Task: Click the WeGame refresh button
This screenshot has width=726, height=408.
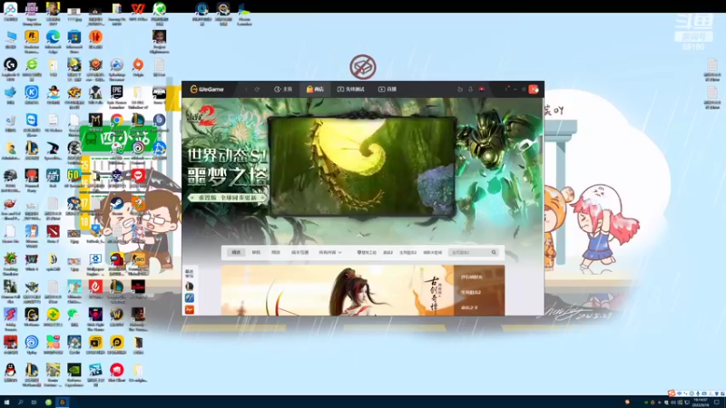Action: coord(257,89)
